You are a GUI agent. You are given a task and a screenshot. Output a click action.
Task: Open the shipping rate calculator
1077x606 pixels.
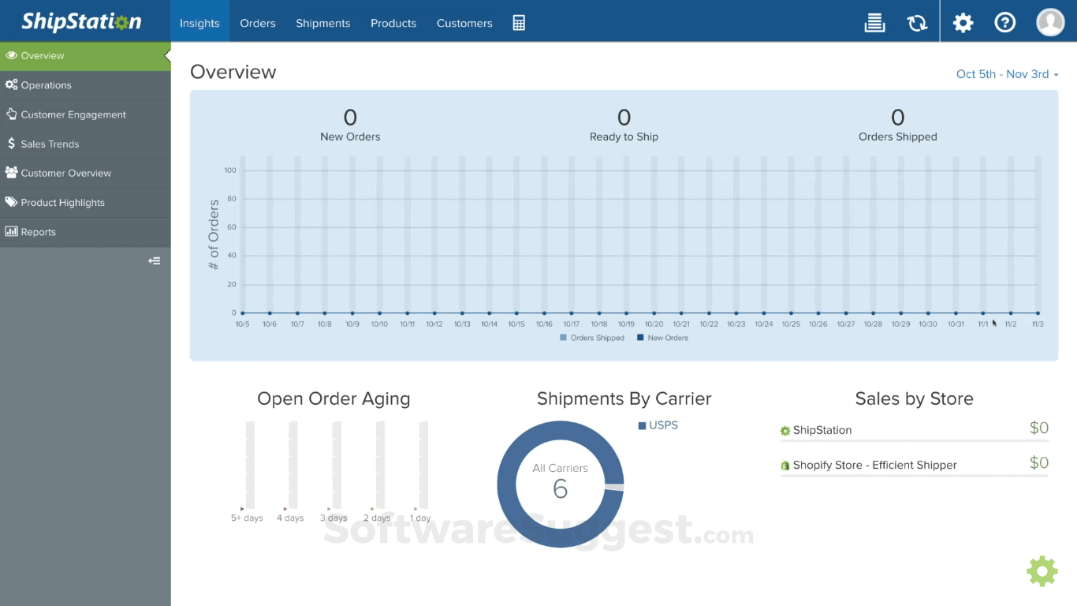coord(519,22)
